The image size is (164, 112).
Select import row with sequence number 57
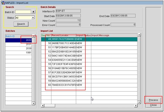[x=89, y=73]
